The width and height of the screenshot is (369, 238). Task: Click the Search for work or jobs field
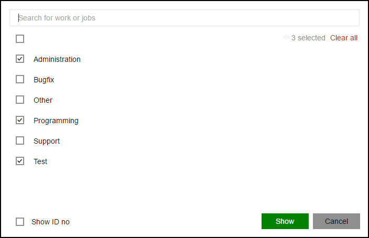point(184,18)
